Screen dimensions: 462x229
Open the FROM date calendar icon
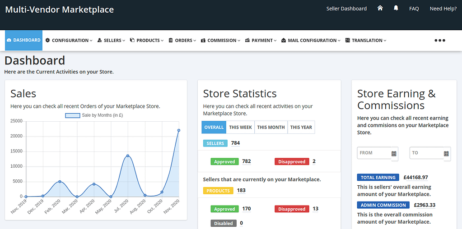point(394,153)
